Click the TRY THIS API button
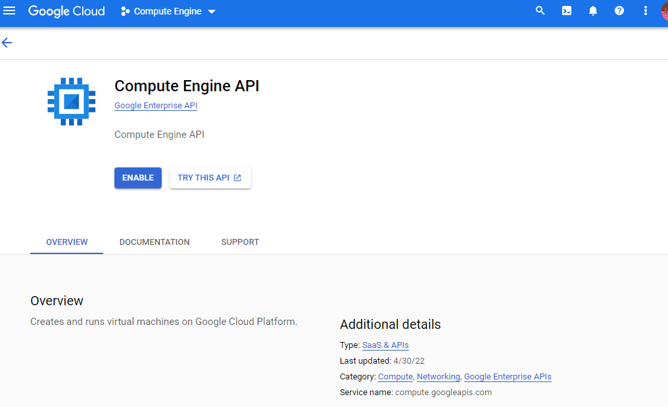668x407 pixels. tap(210, 178)
